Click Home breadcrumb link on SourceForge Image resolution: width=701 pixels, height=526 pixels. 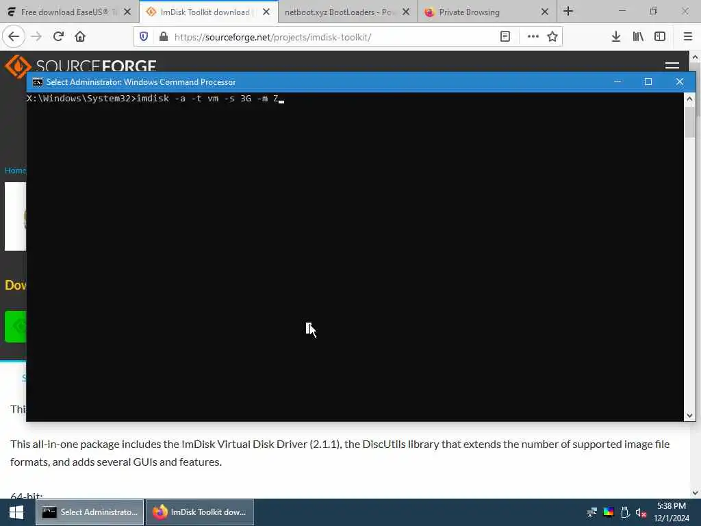[x=15, y=171]
